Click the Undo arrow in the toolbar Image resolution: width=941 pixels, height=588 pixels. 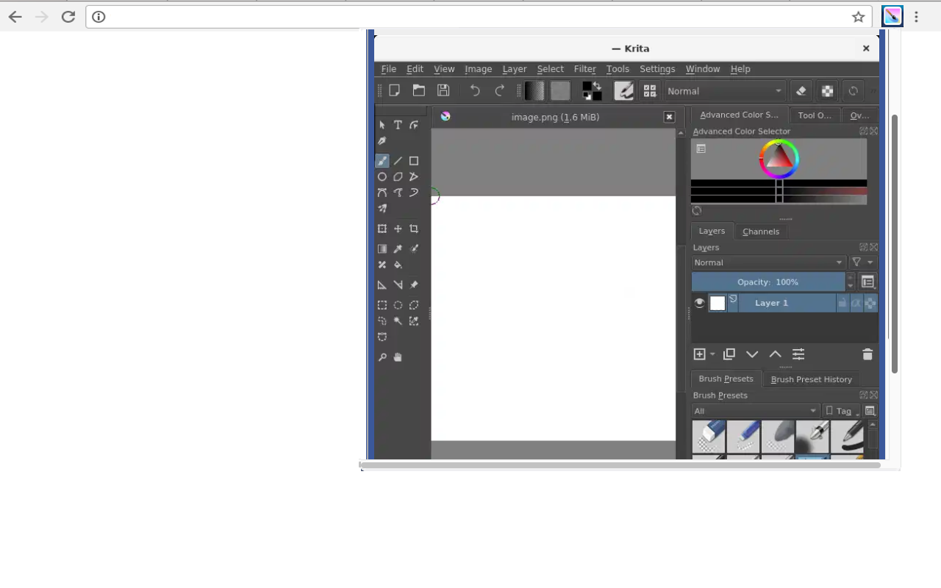point(474,90)
